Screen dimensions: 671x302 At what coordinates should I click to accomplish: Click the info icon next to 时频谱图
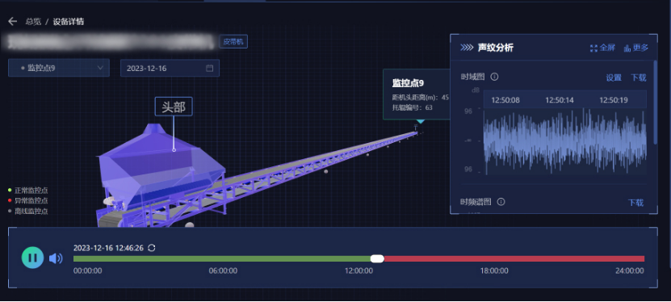coord(501,202)
